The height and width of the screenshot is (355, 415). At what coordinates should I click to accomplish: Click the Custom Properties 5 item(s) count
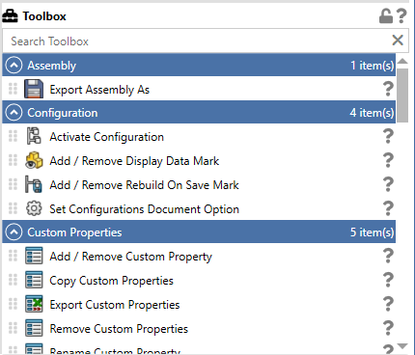pos(373,232)
